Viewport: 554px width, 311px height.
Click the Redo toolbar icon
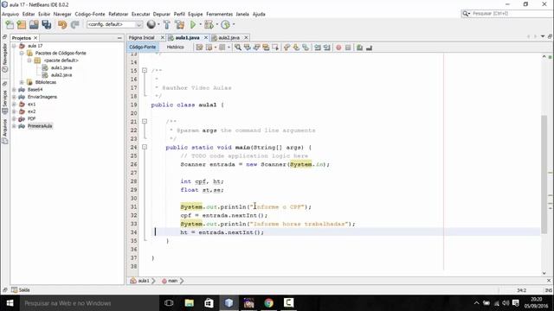pyautogui.click(x=74, y=24)
